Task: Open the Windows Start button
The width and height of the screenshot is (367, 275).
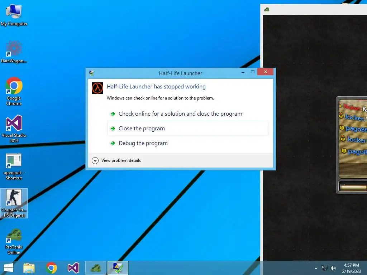Action: tap(9, 268)
